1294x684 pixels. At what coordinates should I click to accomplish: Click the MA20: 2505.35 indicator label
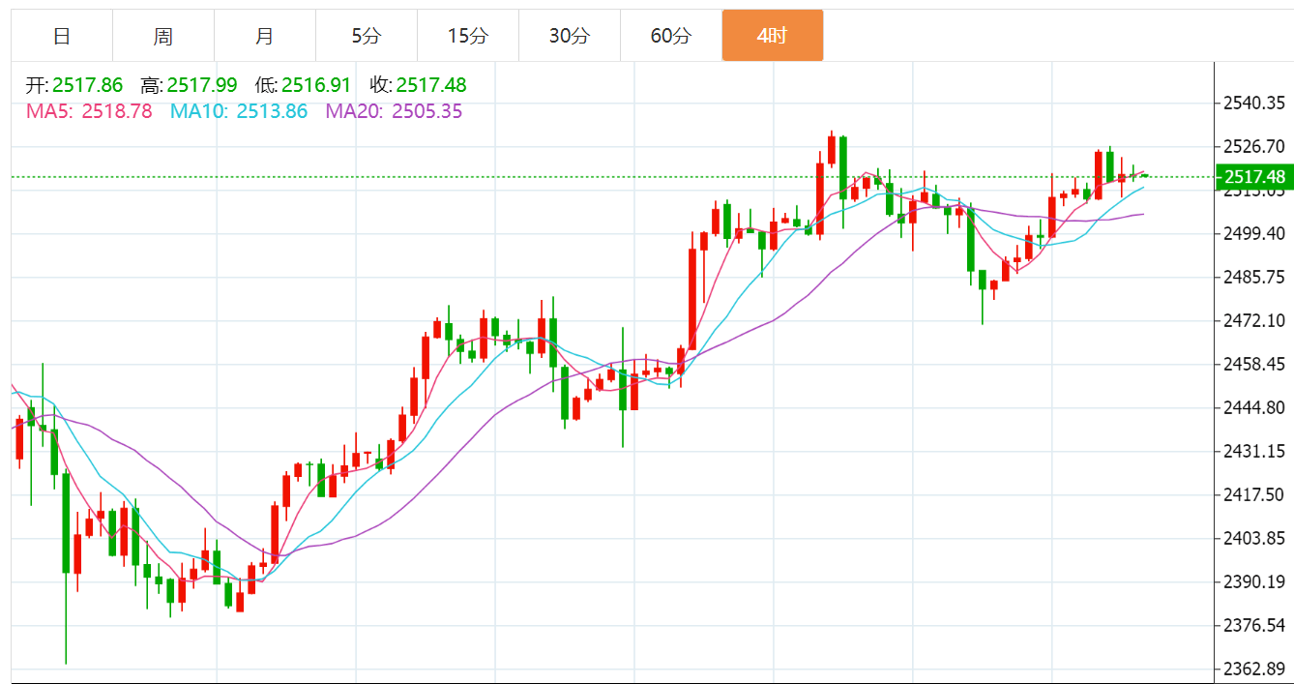(394, 111)
